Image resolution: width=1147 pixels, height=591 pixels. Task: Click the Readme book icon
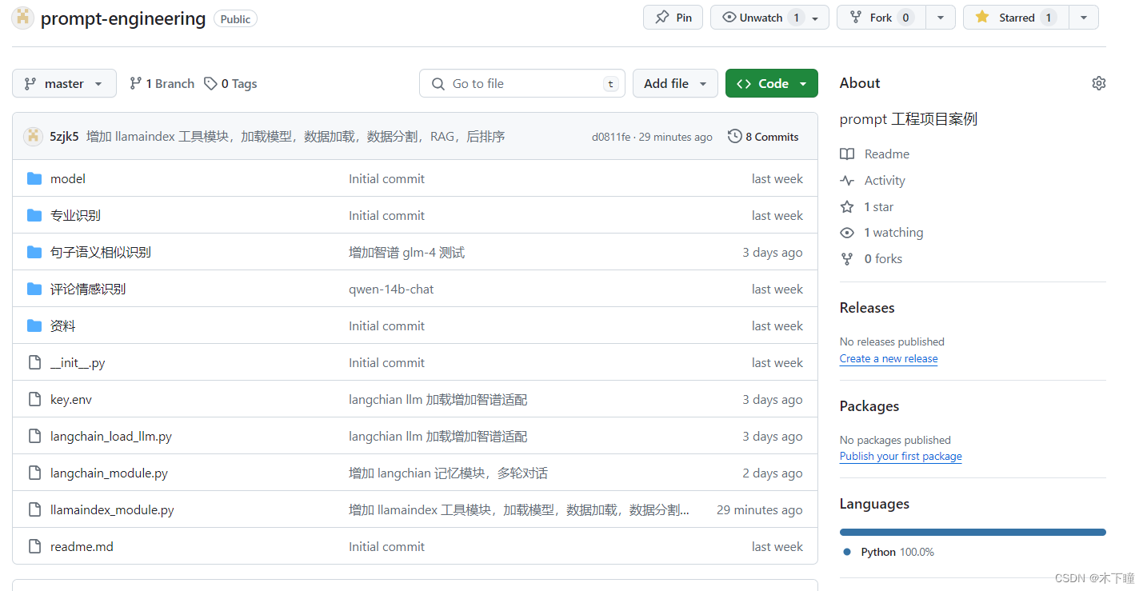pyautogui.click(x=847, y=154)
